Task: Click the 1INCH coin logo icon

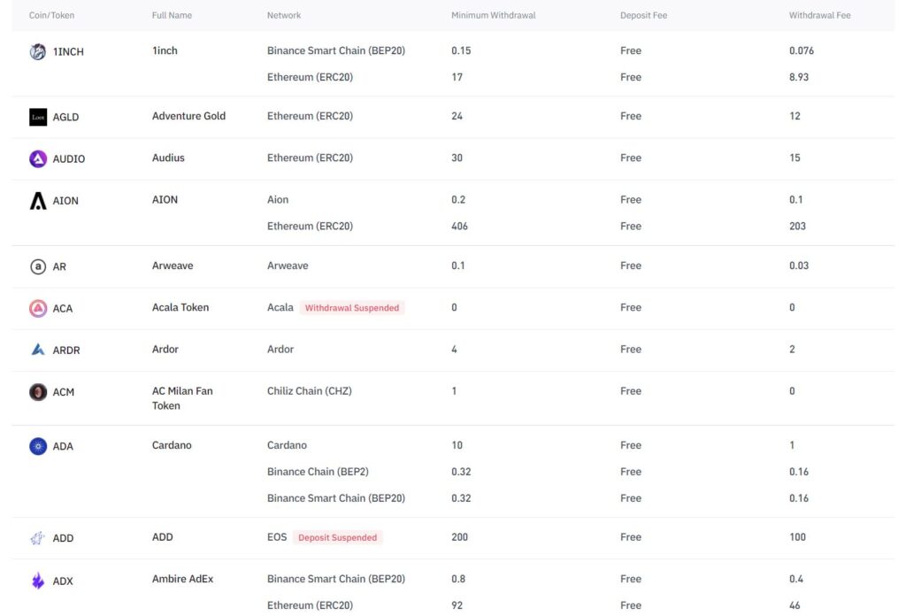Action: 37,51
